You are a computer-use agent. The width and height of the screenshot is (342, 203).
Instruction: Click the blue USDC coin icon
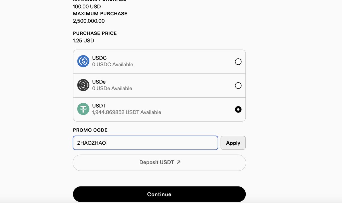pos(83,61)
